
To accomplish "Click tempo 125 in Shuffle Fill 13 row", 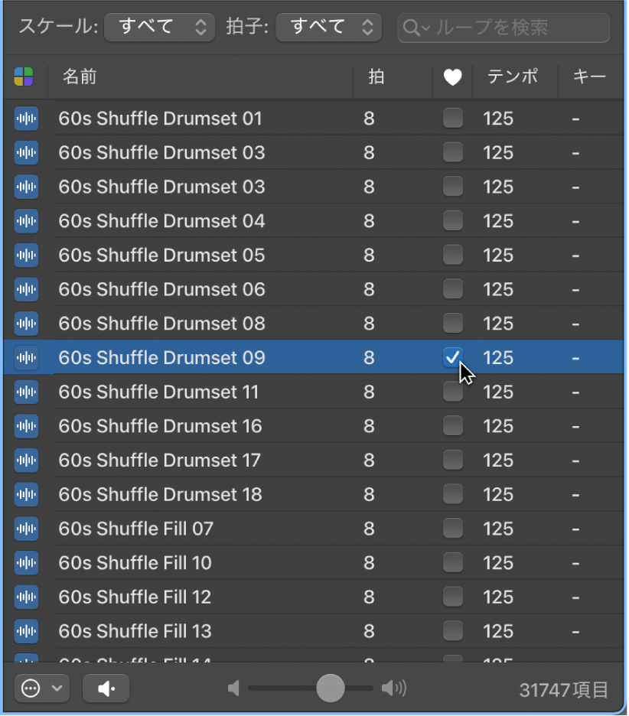I will (498, 631).
